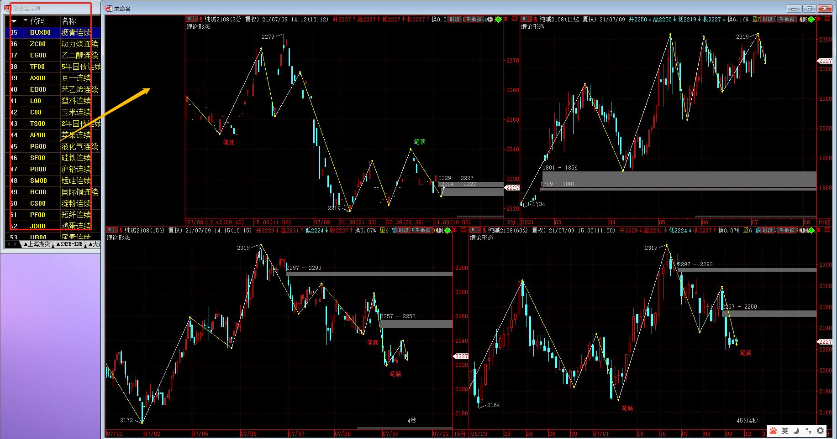Select the ZC00 动力煤连续 row

[x=53, y=44]
